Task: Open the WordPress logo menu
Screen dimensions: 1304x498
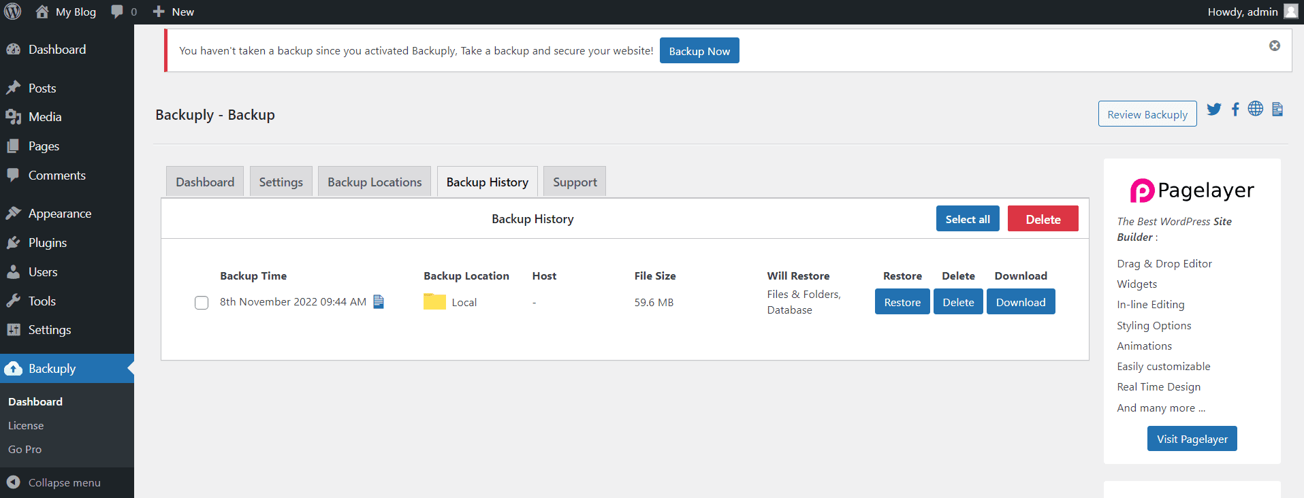Action: pyautogui.click(x=13, y=12)
